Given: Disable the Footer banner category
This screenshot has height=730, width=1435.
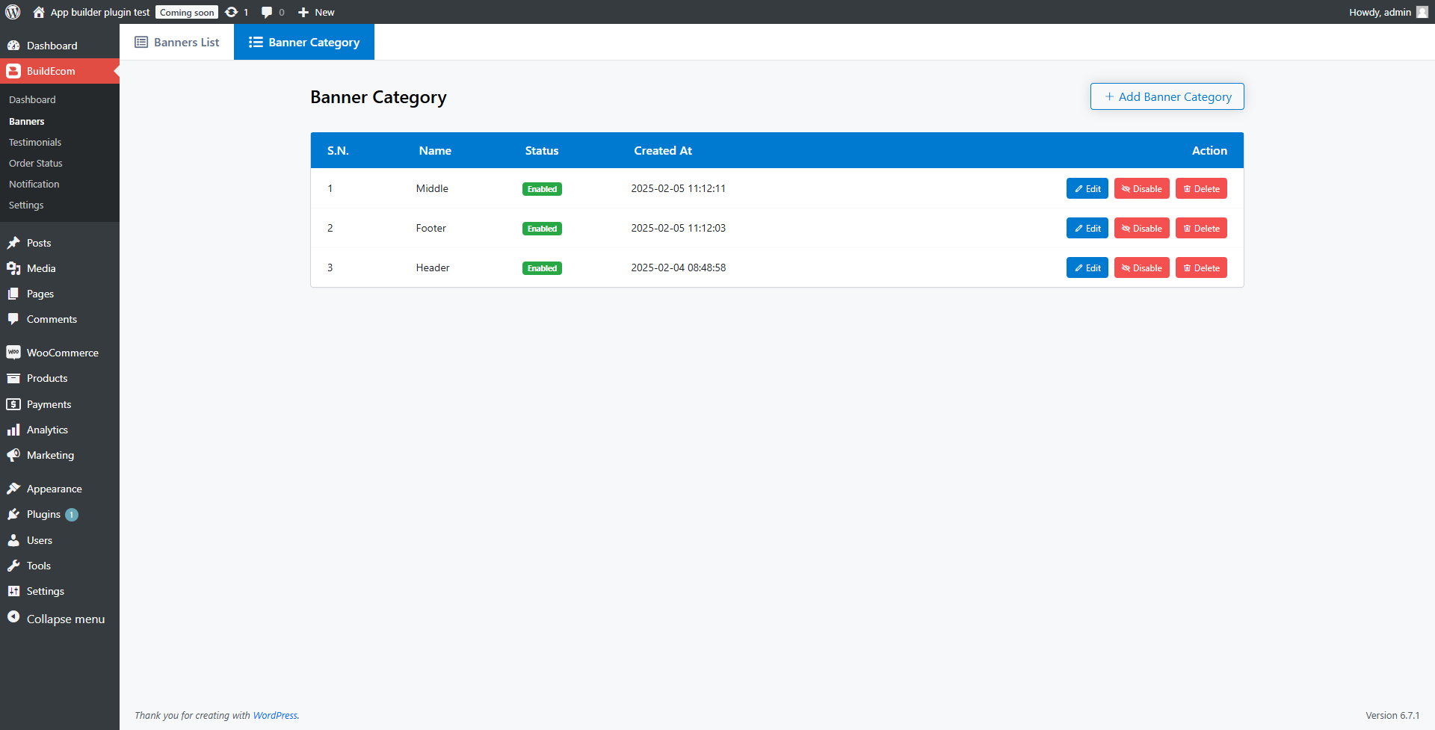Looking at the screenshot, I should point(1141,229).
